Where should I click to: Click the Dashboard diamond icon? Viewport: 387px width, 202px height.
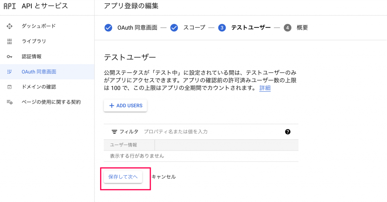pos(9,26)
